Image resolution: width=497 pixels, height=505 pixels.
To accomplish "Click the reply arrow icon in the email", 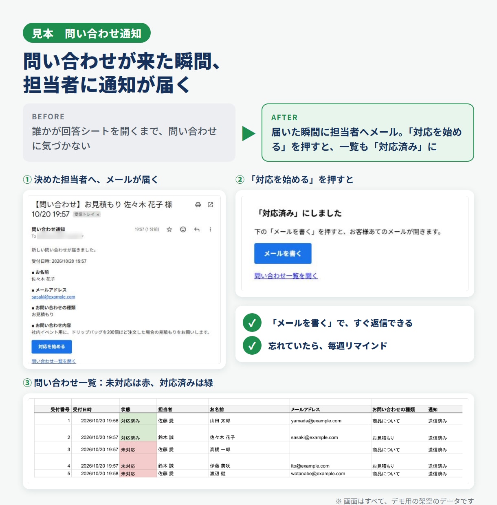I will coord(197,229).
